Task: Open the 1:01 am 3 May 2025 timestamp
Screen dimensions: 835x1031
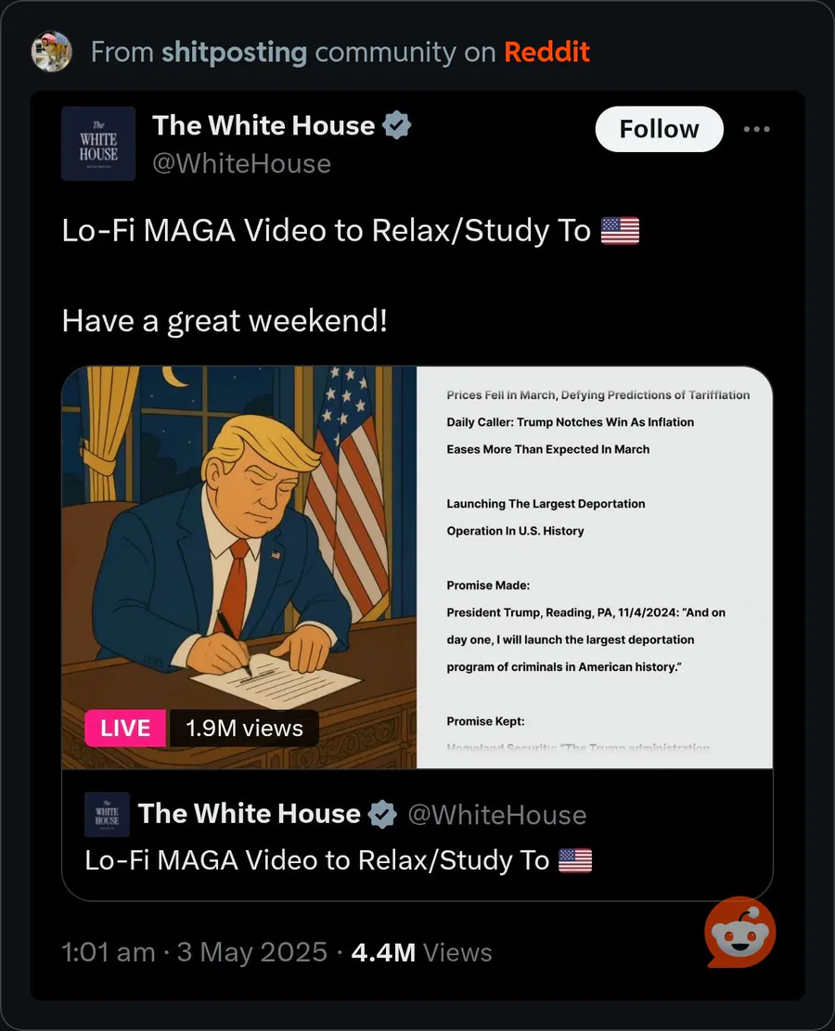Action: click(x=194, y=952)
